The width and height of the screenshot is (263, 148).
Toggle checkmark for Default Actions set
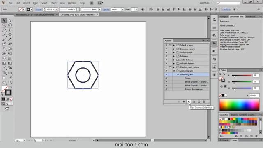166,45
